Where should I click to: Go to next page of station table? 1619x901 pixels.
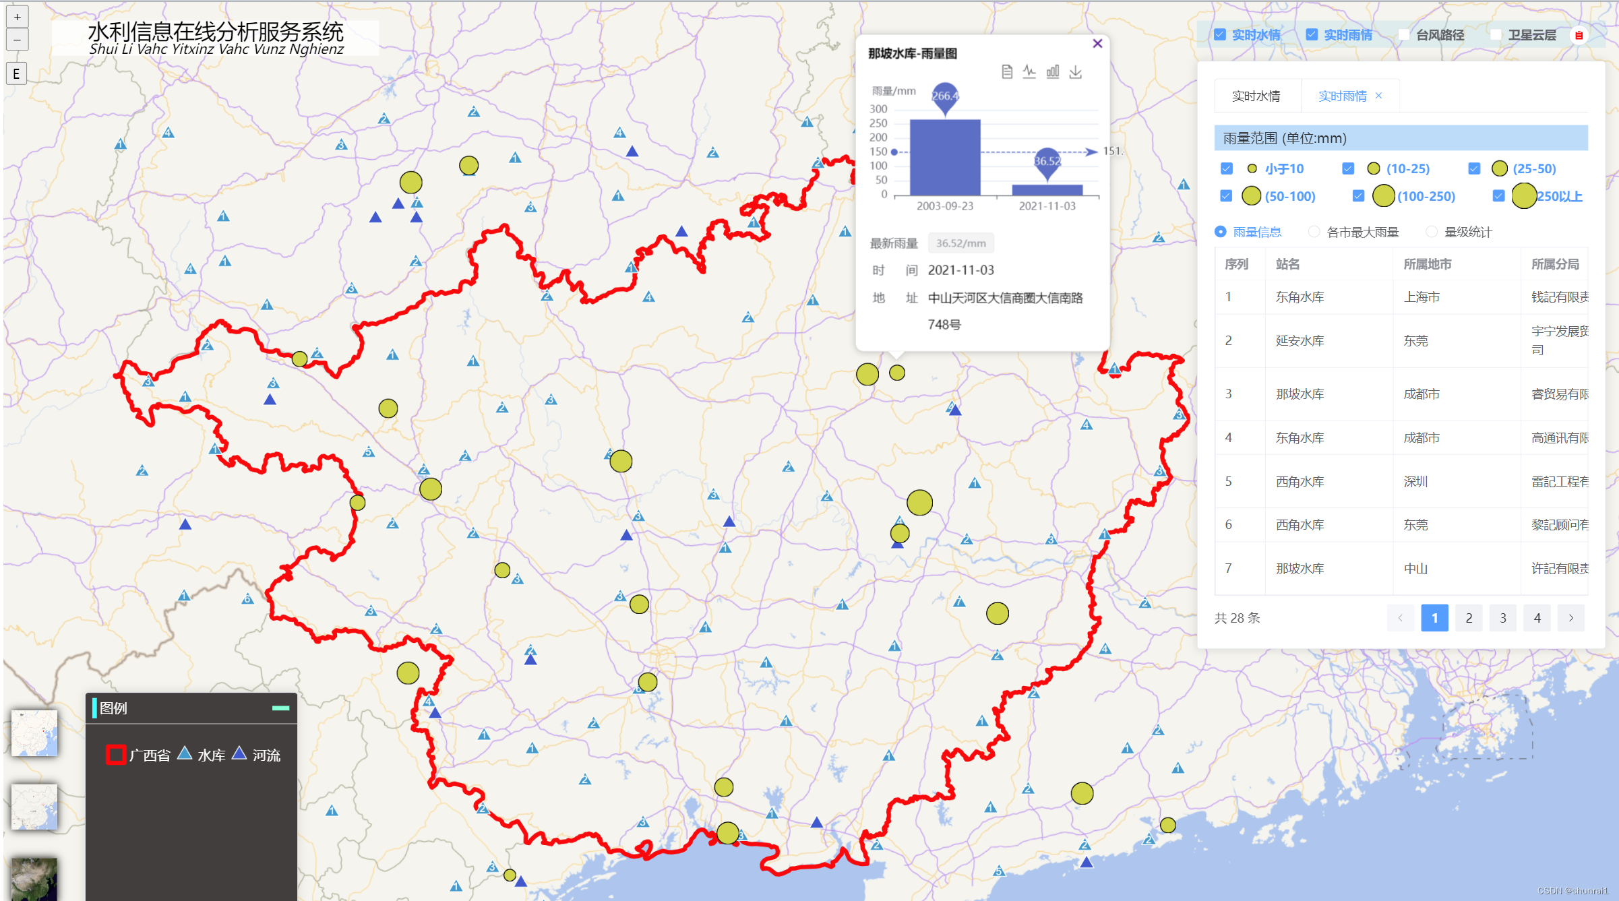[1571, 618]
